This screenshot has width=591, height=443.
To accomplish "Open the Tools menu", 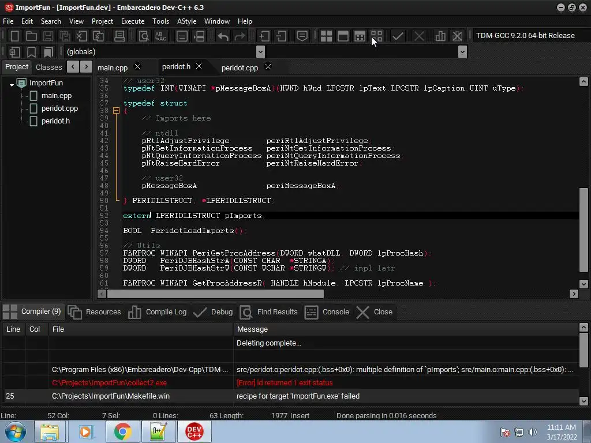I will [x=160, y=21].
